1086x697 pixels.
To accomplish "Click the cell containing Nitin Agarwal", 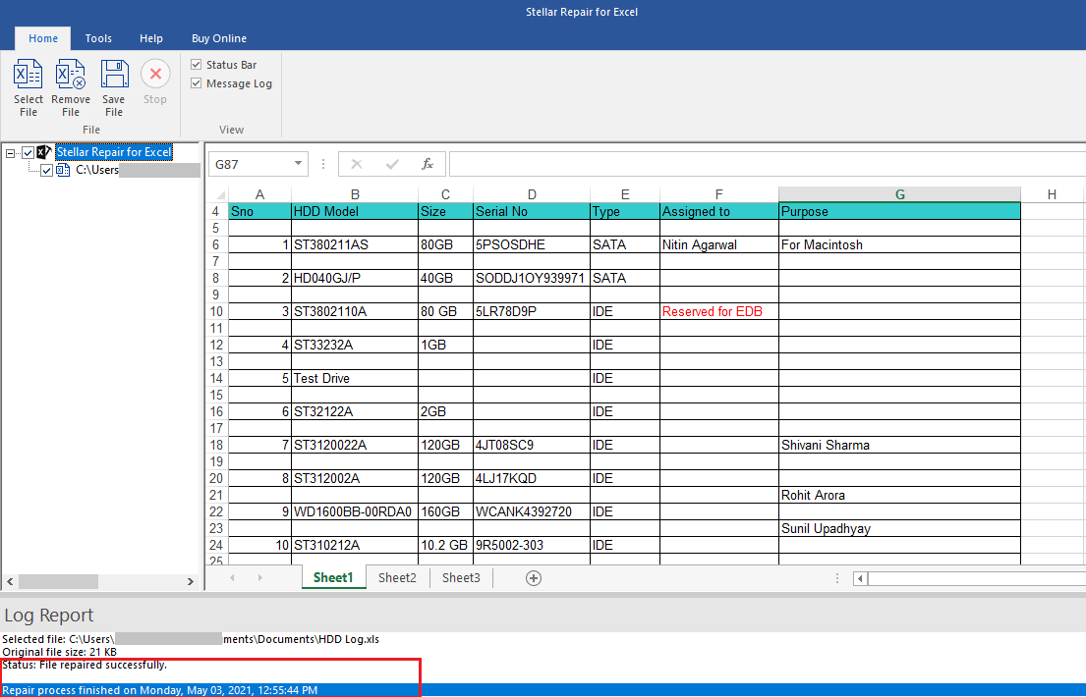I will [x=718, y=245].
